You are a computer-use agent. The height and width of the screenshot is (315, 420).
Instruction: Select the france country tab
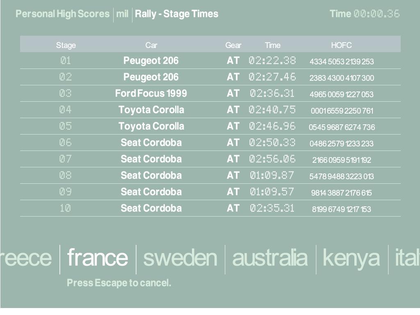click(98, 258)
